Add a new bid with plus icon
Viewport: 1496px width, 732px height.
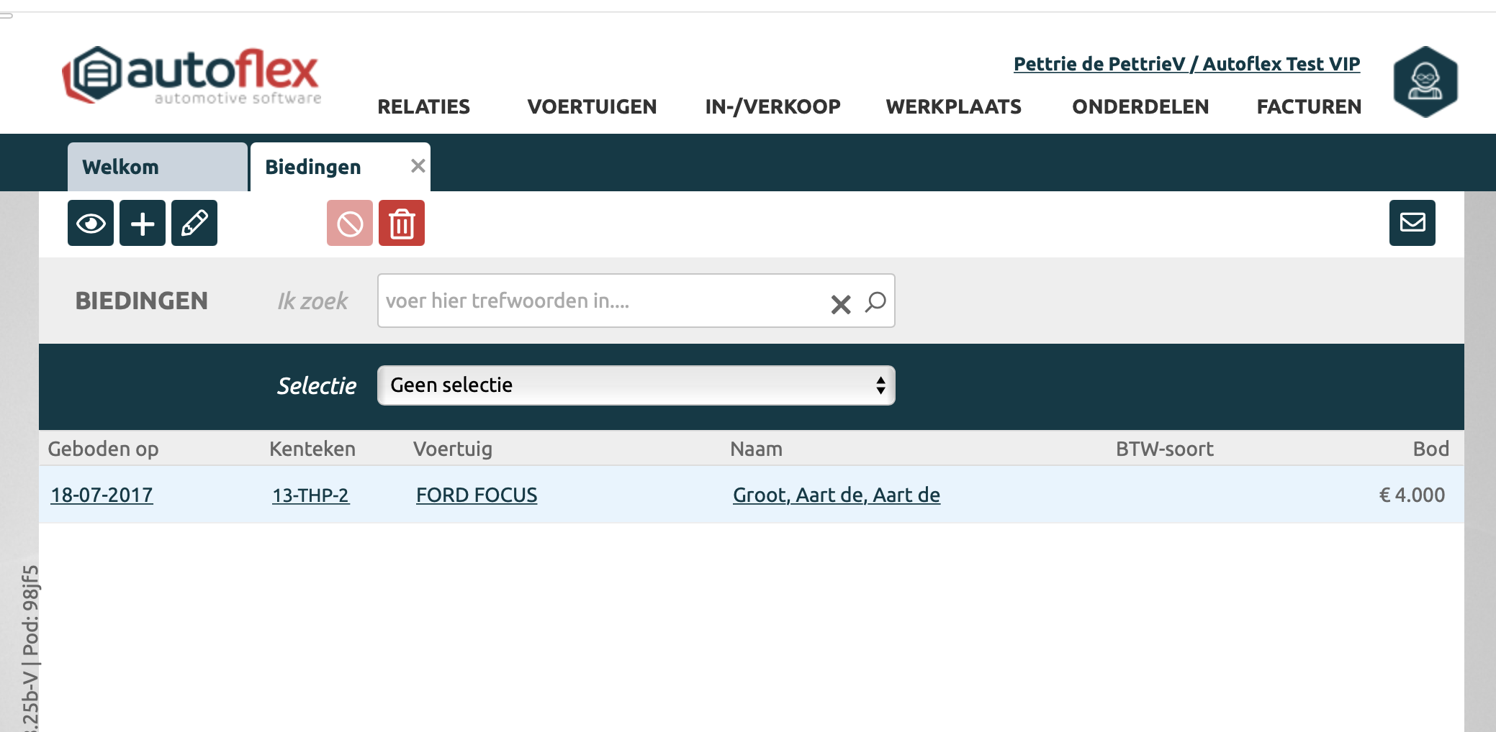143,224
